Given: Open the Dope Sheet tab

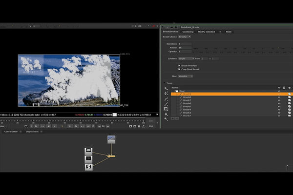Looking at the screenshot, I should pos(32,132).
